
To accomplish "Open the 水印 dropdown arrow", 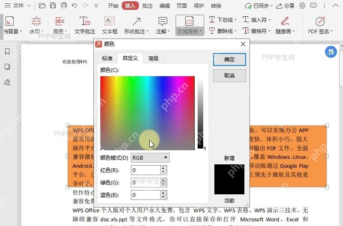I will pyautogui.click(x=42, y=31).
